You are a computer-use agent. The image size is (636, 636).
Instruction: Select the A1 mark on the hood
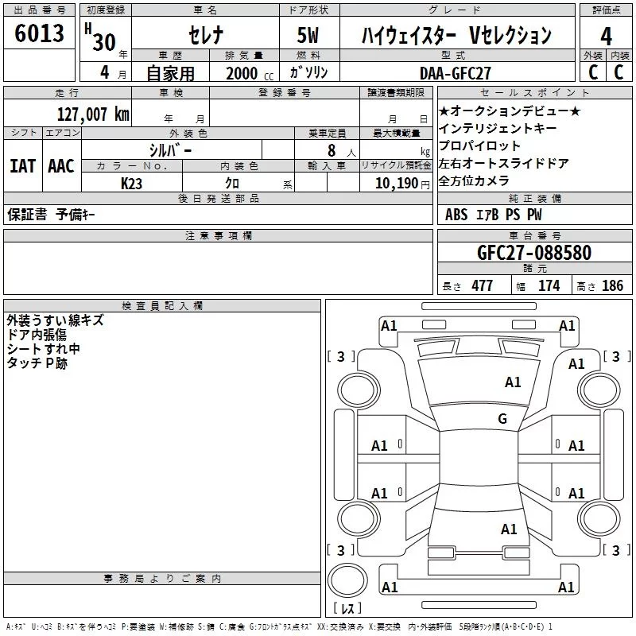click(x=513, y=382)
